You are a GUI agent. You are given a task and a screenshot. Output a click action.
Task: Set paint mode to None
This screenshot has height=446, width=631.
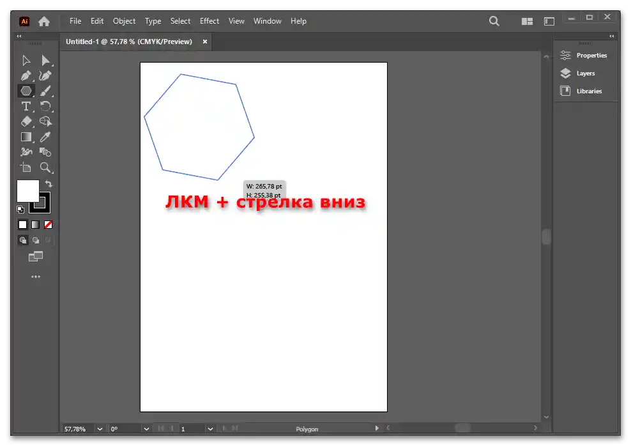point(48,224)
